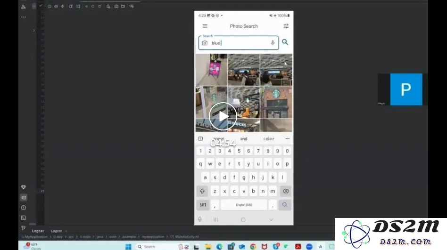Image resolution: width=447 pixels, height=250 pixels.
Task: Open Microsoft Edge from the taskbar
Action: click(x=219, y=247)
